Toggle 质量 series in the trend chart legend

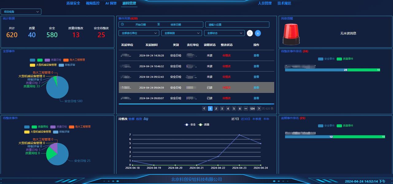coord(204,125)
